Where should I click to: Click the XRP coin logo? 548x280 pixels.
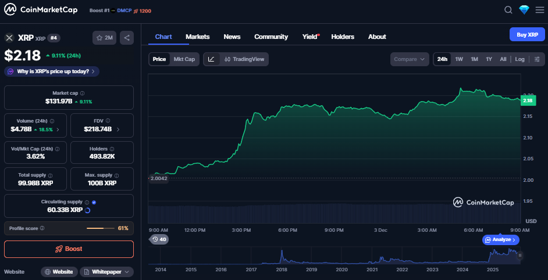pyautogui.click(x=9, y=38)
